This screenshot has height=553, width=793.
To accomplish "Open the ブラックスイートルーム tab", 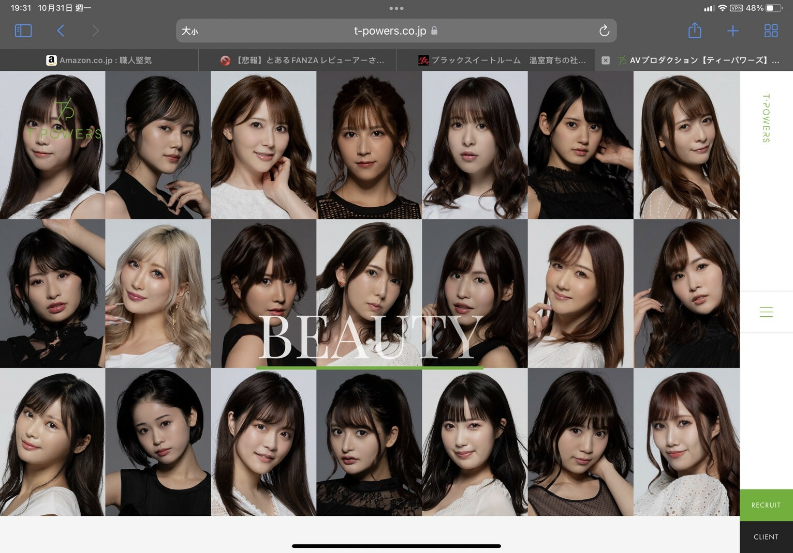I will [502, 60].
